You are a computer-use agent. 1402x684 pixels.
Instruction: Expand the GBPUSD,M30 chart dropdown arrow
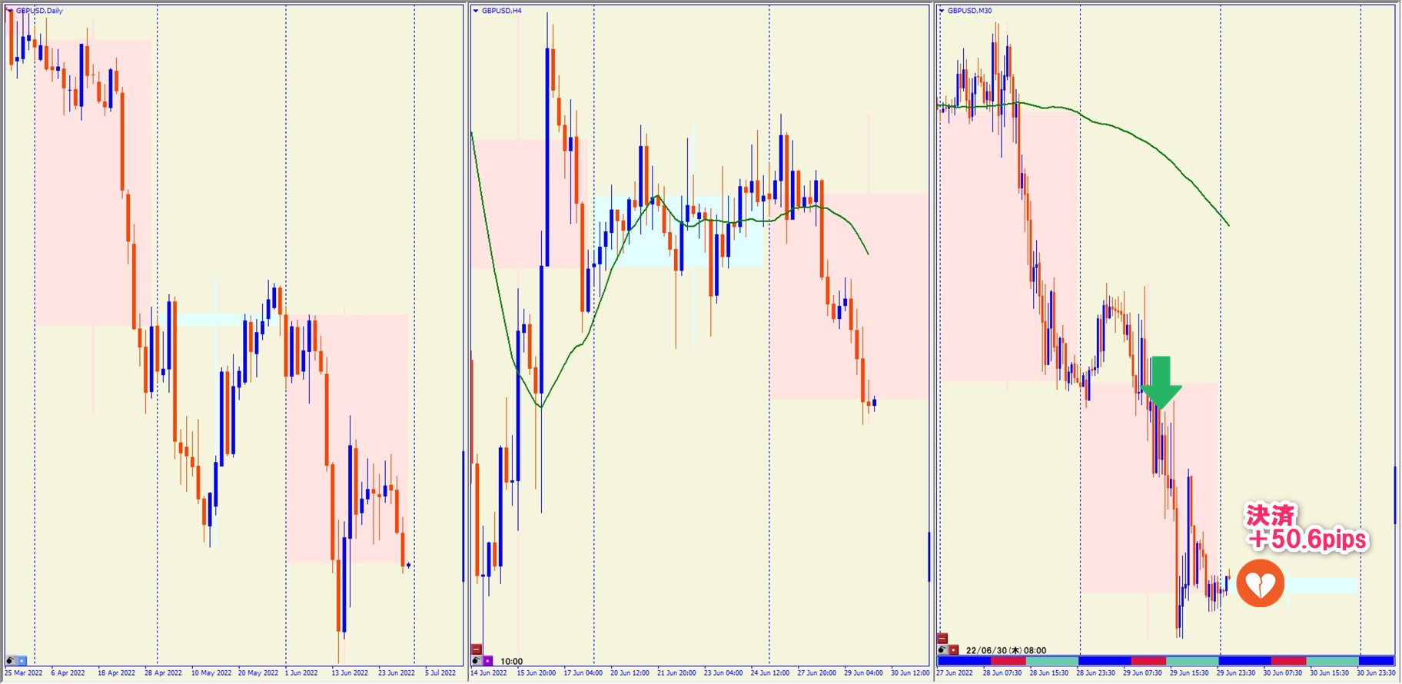click(942, 11)
